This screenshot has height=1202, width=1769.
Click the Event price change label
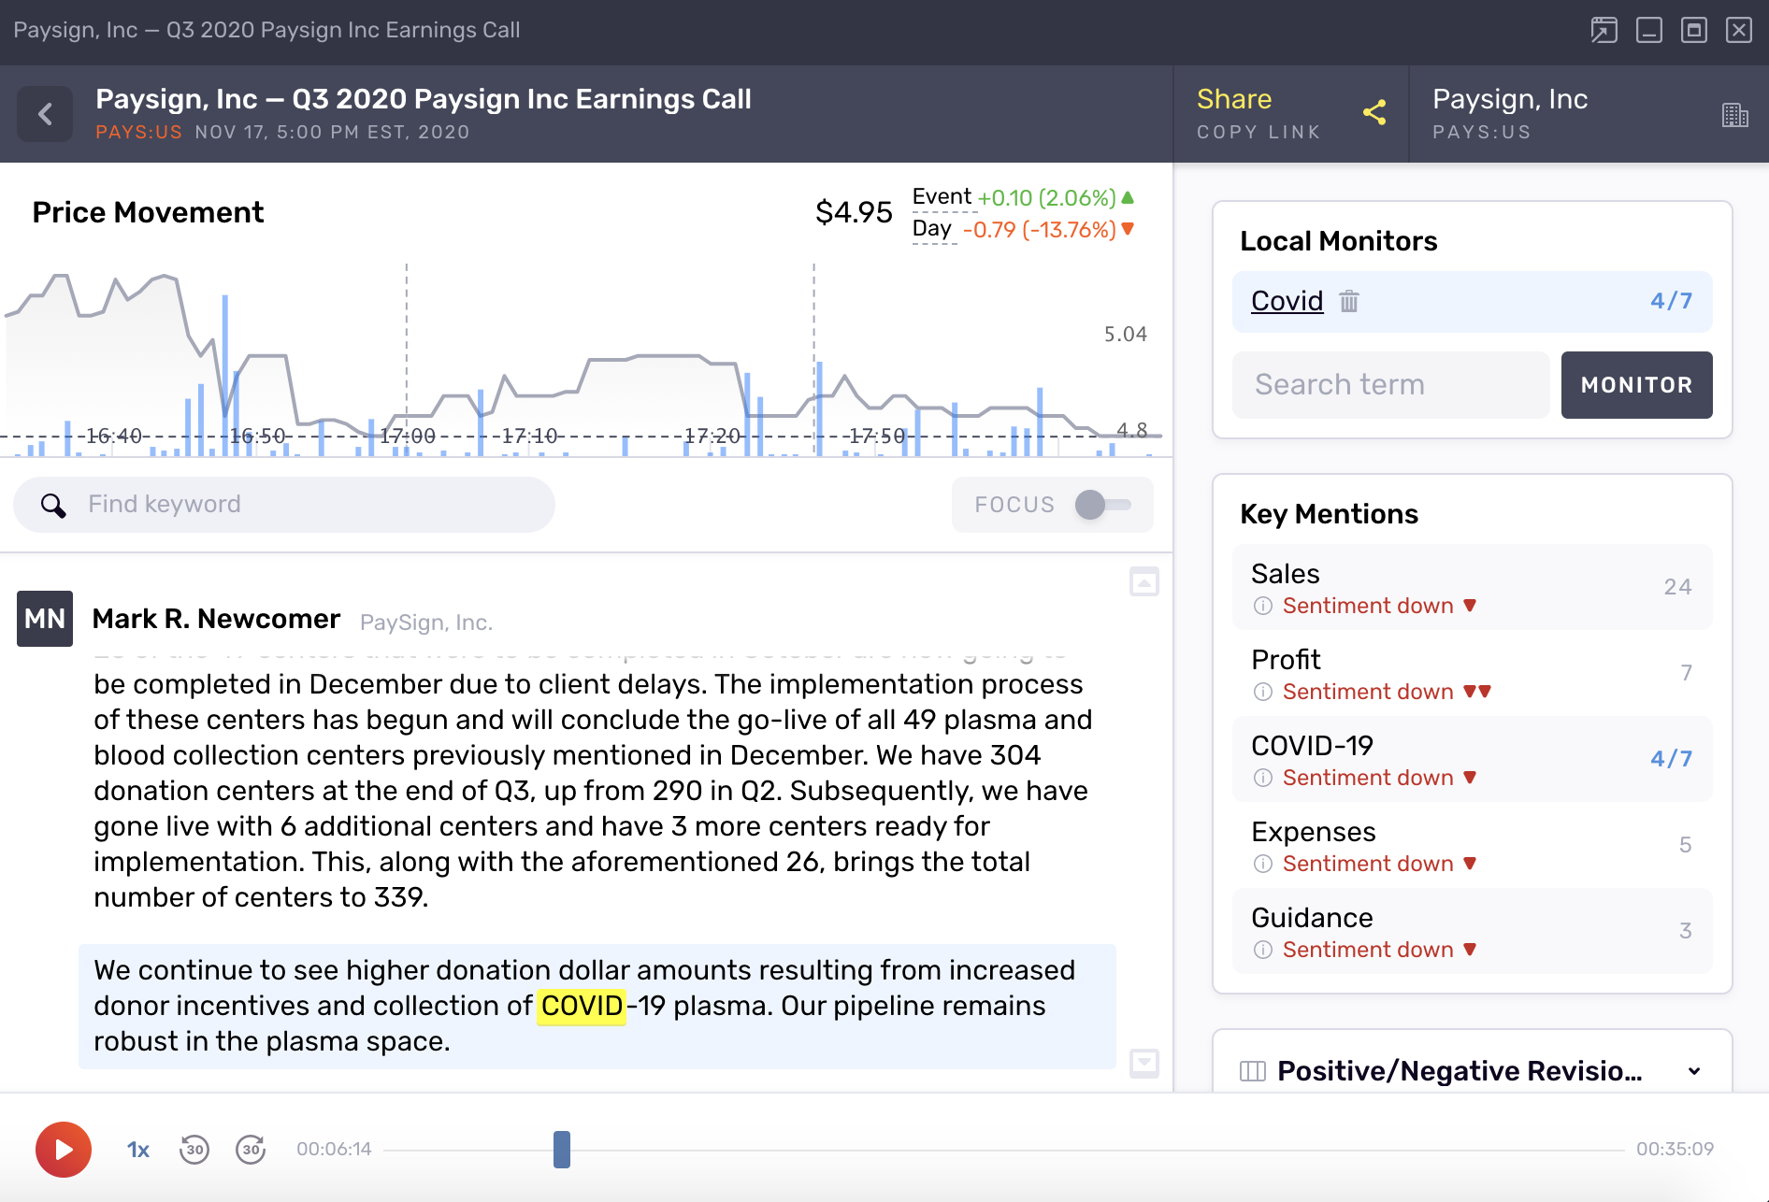pos(942,197)
